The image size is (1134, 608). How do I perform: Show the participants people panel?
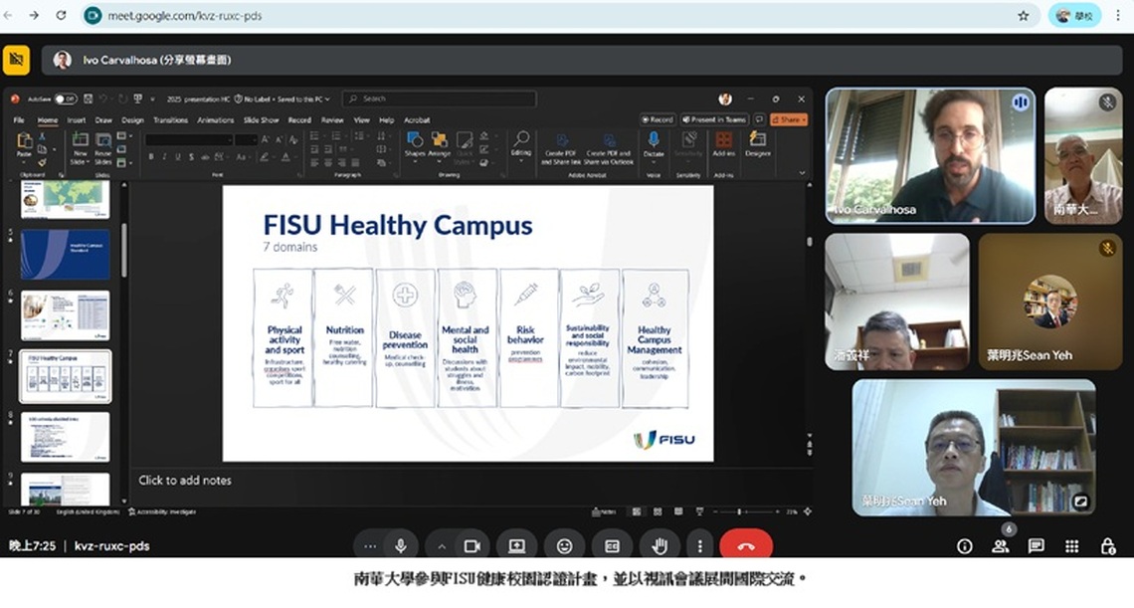coord(1000,546)
